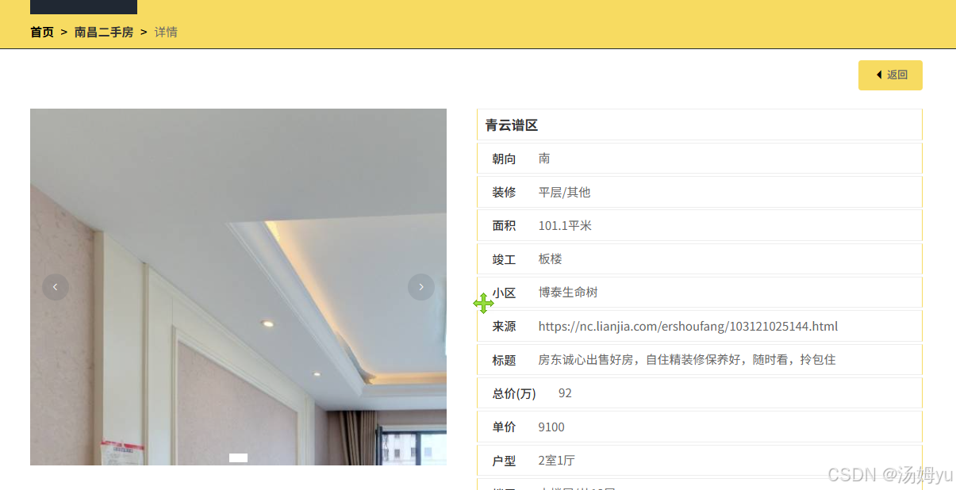956x490 pixels.
Task: Click the 总价(万) 92 row
Action: point(700,393)
